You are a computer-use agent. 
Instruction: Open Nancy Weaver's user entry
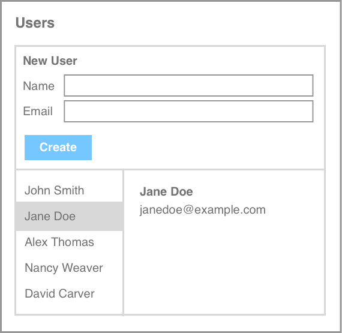point(70,268)
